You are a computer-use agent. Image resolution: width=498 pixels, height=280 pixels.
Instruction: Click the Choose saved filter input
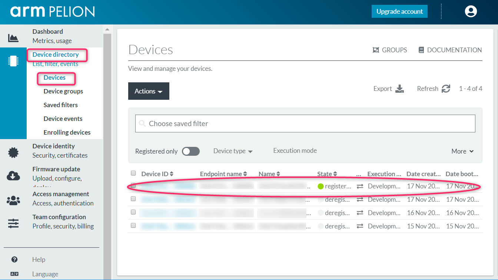(305, 123)
